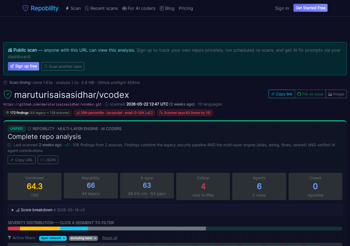350x246 pixels.
Task: Click the Public scan people icon
Action: click(x=10, y=50)
